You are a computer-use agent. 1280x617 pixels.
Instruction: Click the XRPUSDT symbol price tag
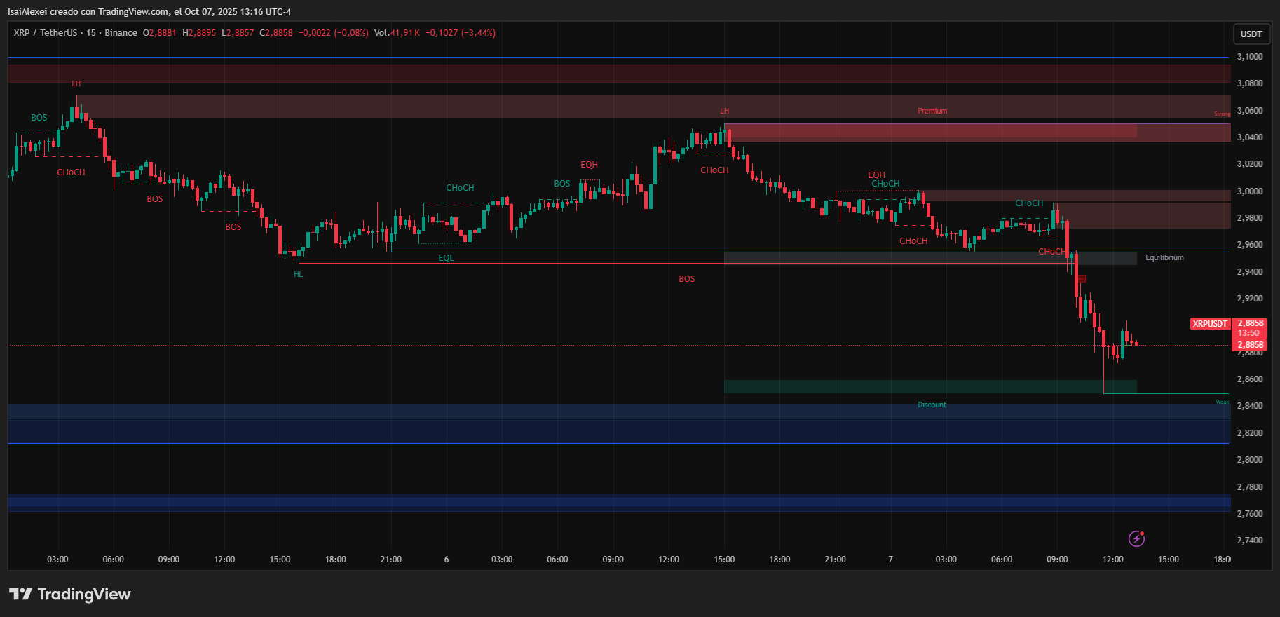pyautogui.click(x=1210, y=324)
